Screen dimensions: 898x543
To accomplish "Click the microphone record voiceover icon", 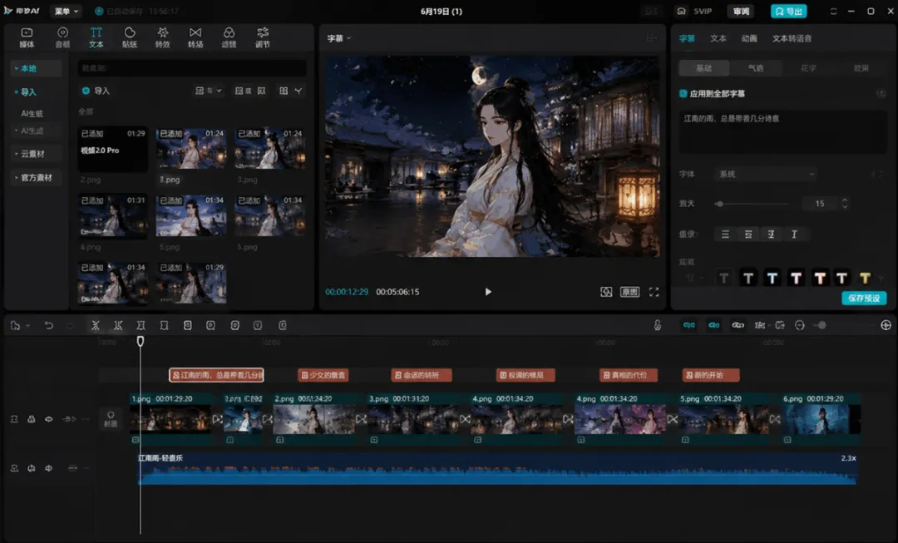I will pos(658,325).
